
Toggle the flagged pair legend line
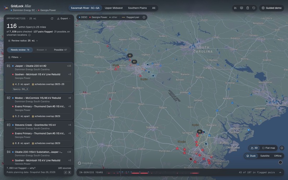click(130, 17)
